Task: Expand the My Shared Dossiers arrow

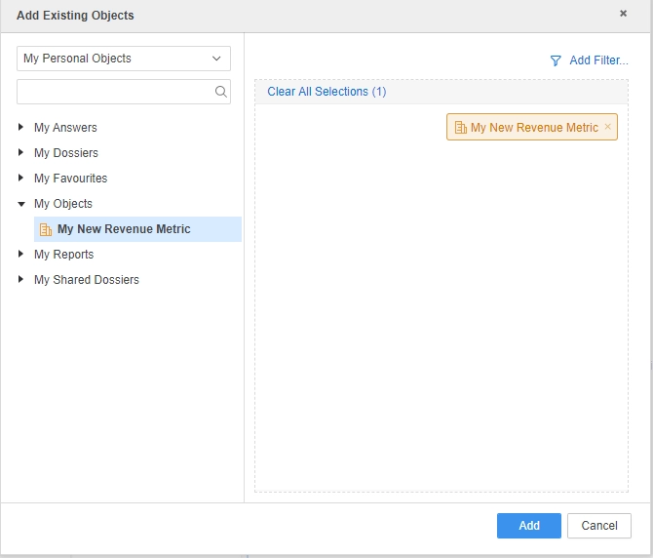Action: pyautogui.click(x=21, y=280)
